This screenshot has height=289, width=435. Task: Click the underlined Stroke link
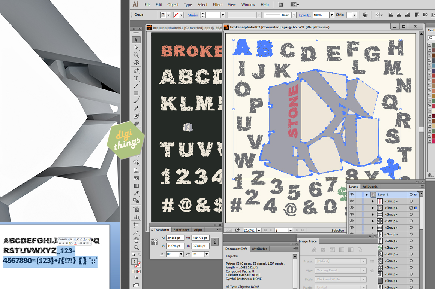click(192, 15)
